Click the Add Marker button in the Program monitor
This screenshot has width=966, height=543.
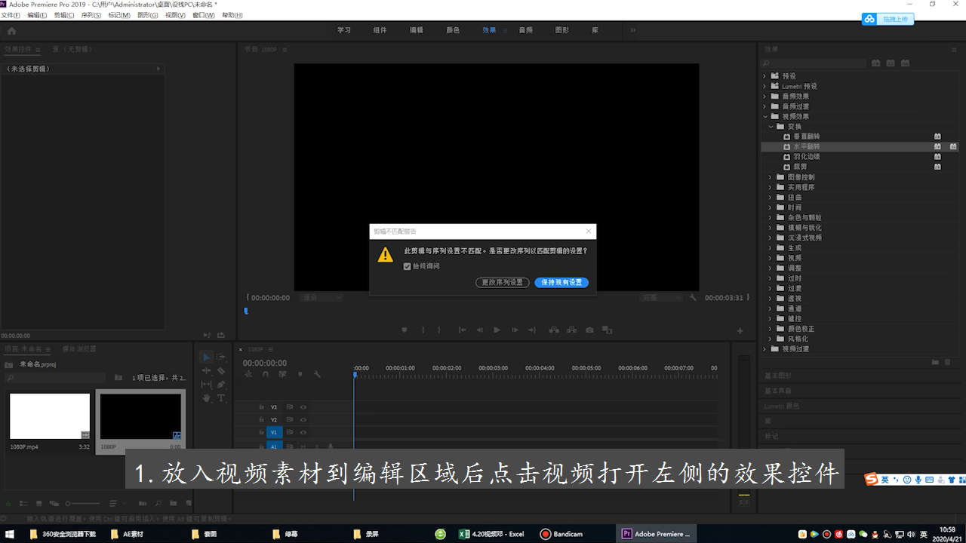(405, 330)
